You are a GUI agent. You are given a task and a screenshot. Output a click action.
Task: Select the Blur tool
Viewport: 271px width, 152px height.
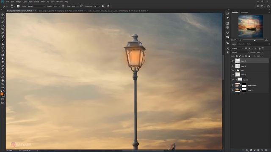tap(3, 58)
